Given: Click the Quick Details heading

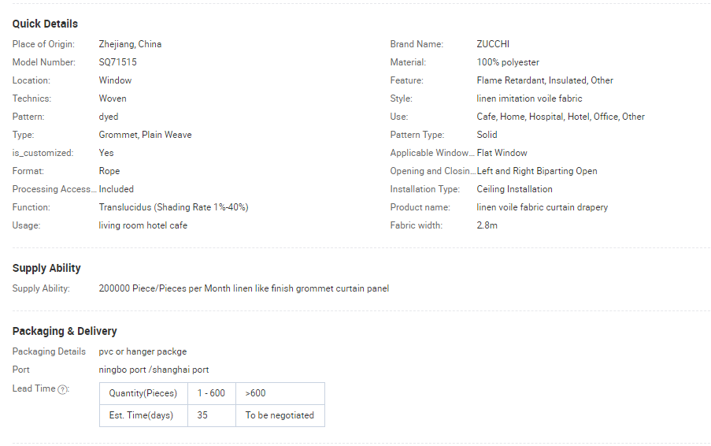Looking at the screenshot, I should (x=45, y=24).
